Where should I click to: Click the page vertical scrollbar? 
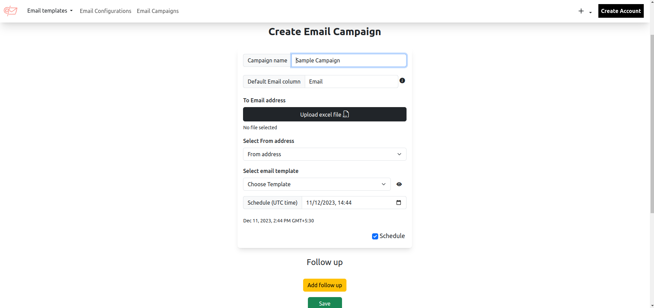pyautogui.click(x=652, y=123)
